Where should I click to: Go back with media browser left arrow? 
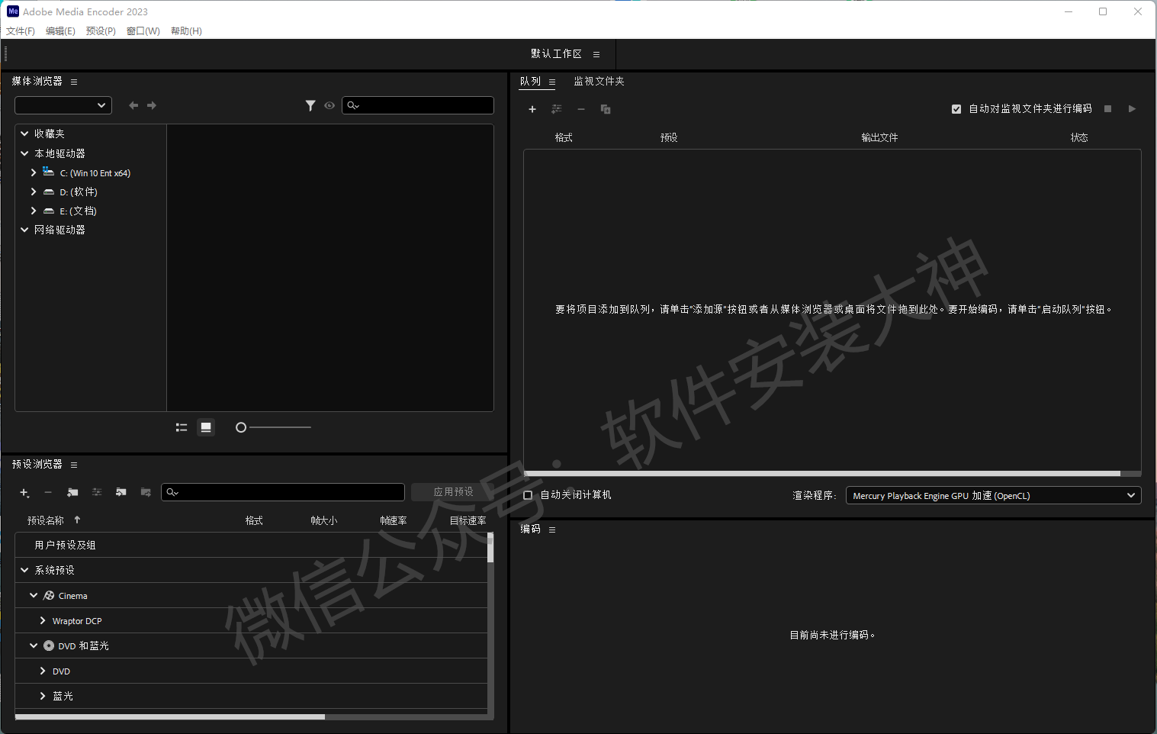(133, 105)
